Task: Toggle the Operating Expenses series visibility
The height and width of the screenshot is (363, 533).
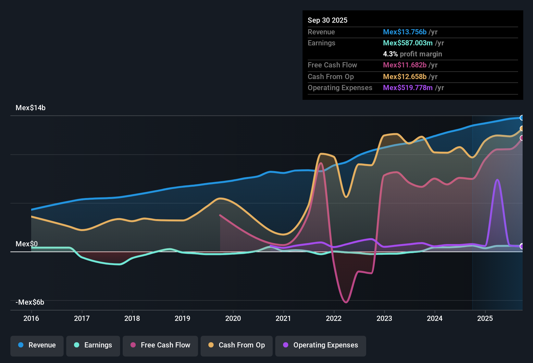Action: [x=320, y=346]
